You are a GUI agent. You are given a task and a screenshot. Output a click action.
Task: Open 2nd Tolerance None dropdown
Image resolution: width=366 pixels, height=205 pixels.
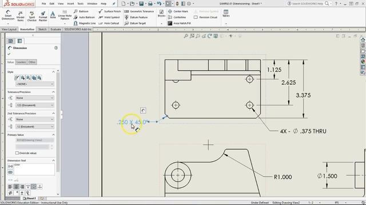point(35,119)
